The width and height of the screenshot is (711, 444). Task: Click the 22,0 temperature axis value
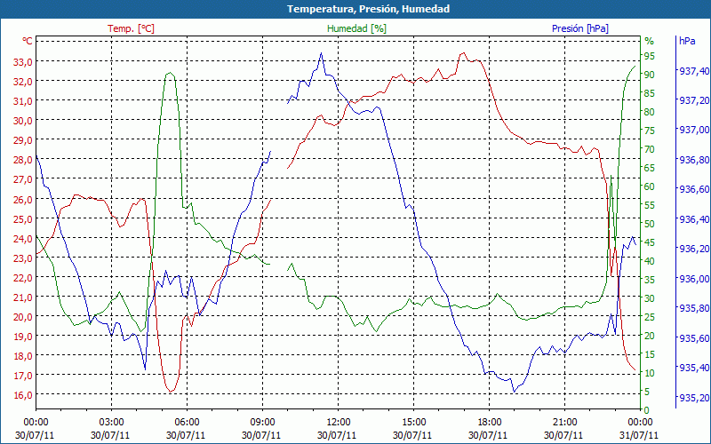tap(23, 277)
